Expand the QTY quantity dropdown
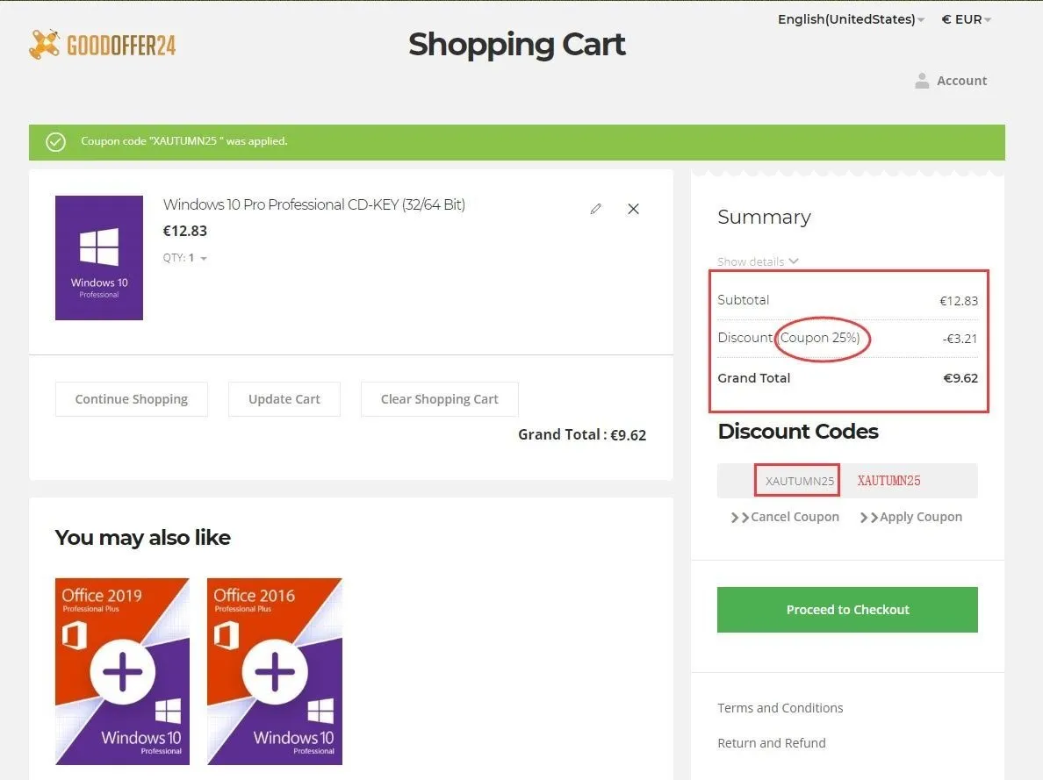Image resolution: width=1043 pixels, height=780 pixels. (x=185, y=258)
